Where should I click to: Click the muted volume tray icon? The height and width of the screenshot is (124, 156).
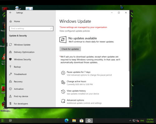pyautogui.click(x=138, y=121)
